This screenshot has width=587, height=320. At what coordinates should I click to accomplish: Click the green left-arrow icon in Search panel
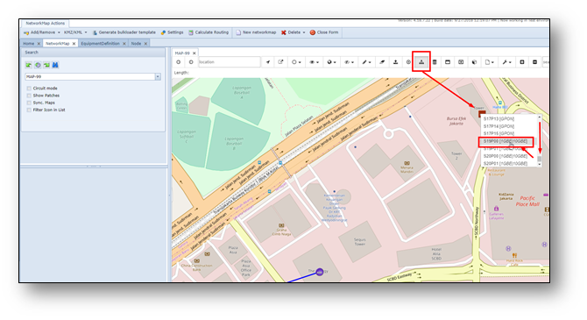(x=28, y=65)
